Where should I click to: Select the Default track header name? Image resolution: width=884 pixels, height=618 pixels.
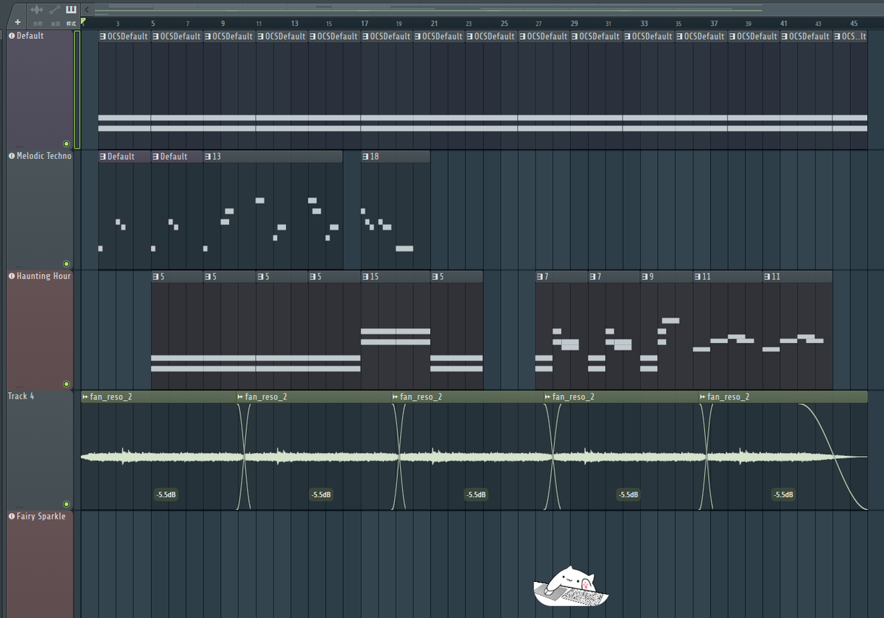coord(30,35)
